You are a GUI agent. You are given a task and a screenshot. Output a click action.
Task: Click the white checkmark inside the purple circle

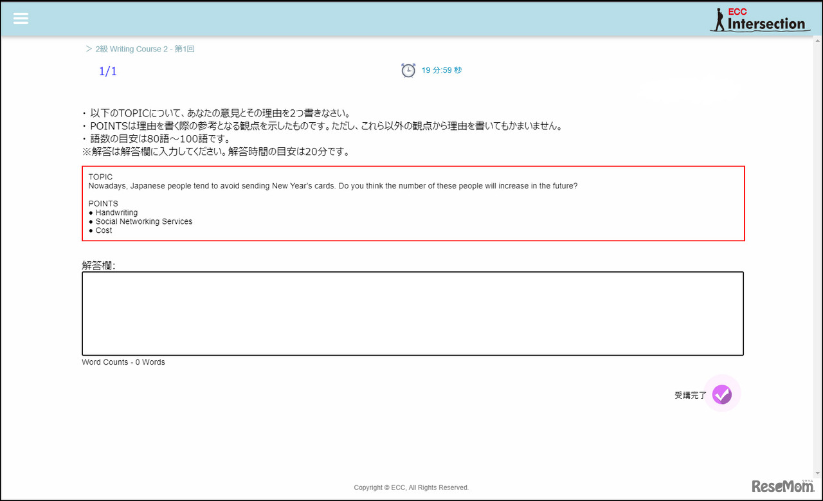coord(721,394)
